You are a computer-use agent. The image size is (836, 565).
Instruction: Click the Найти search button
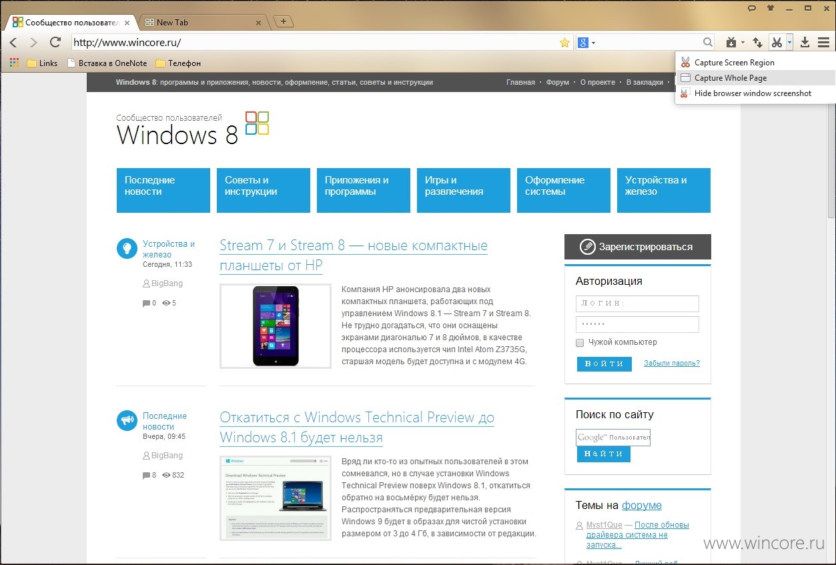tap(603, 454)
